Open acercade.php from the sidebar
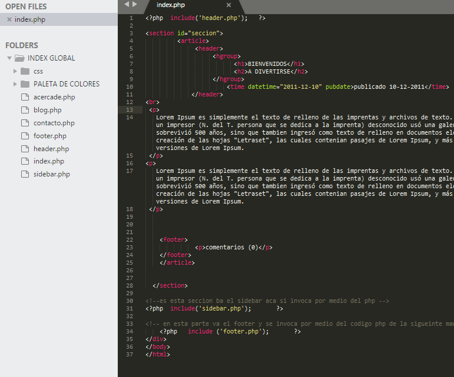The image size is (454, 377). [54, 97]
